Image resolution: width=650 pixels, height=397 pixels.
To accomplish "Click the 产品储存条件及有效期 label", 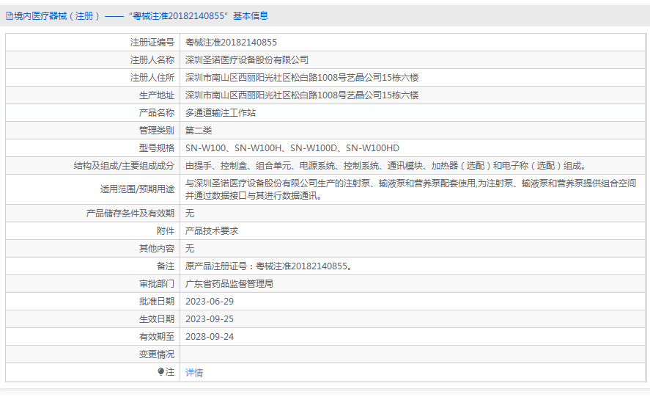I will coord(130,213).
